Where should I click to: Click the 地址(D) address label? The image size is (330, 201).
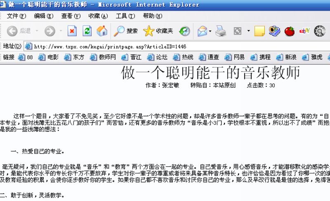pos(12,46)
